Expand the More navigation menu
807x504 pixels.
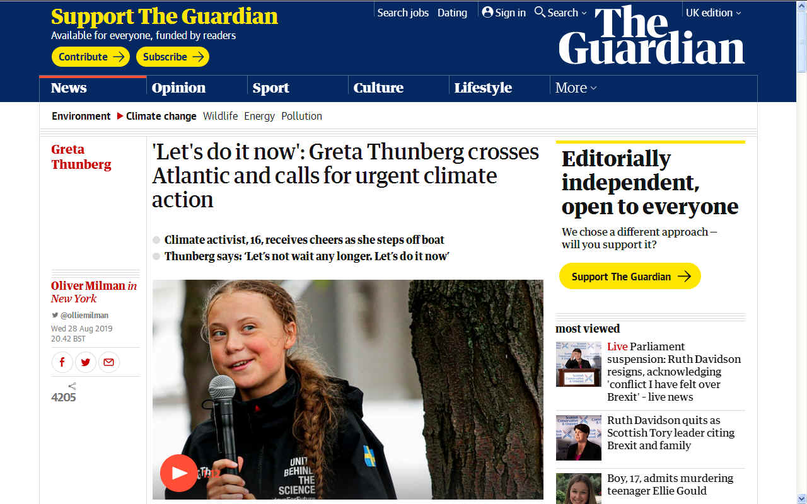tap(576, 88)
